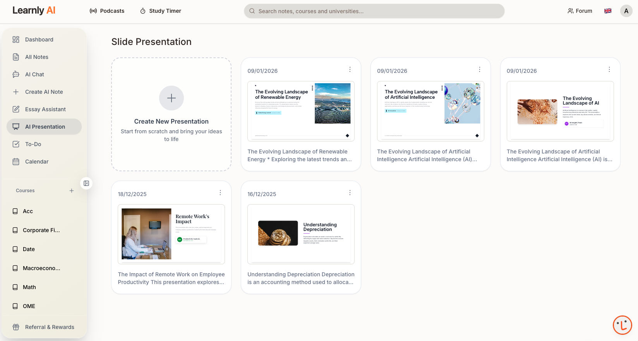Image resolution: width=638 pixels, height=341 pixels.
Task: Add a new course with the plus icon
Action: click(x=72, y=191)
